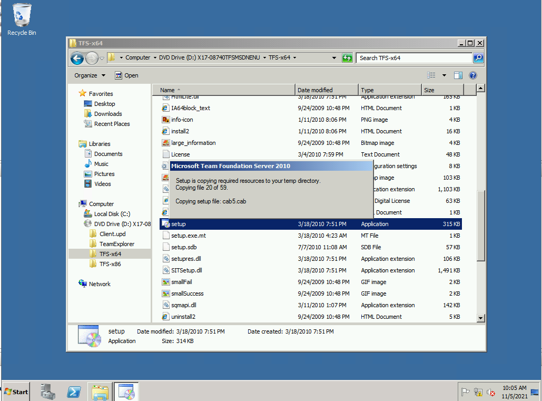This screenshot has width=542, height=401.
Task: Click the search magnifier icon
Action: pyautogui.click(x=478, y=58)
